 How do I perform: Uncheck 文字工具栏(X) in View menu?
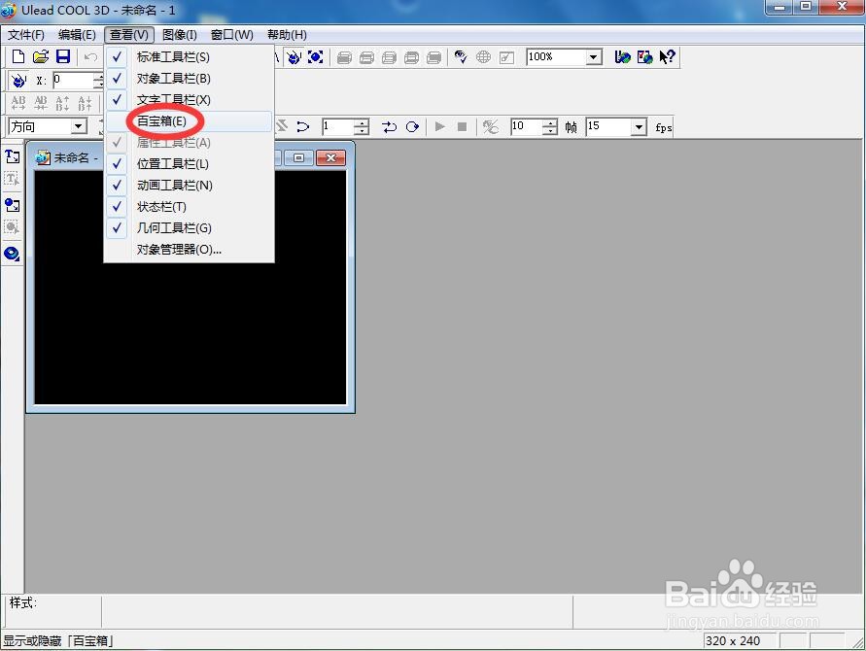(189, 100)
